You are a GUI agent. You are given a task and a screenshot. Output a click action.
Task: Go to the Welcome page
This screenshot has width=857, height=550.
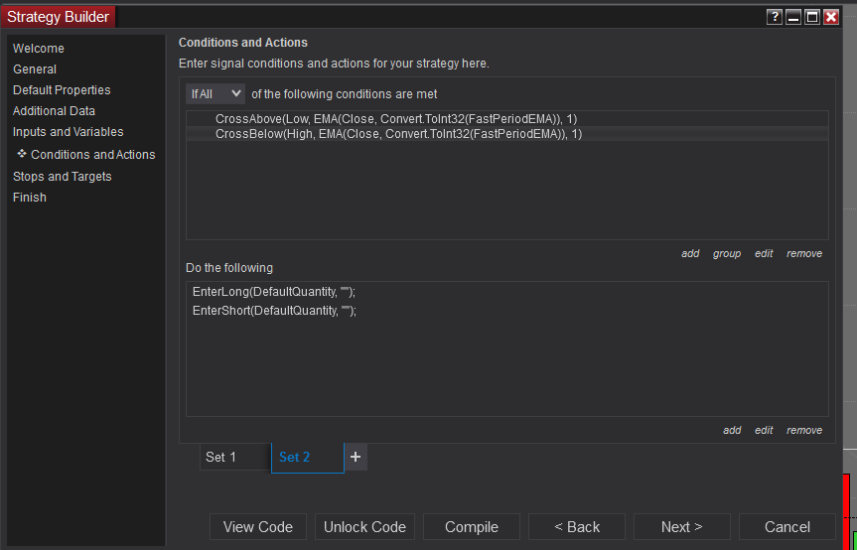pyautogui.click(x=39, y=49)
